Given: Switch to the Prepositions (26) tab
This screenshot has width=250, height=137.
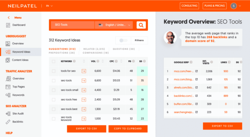Looking at the screenshot, I should [62, 53].
